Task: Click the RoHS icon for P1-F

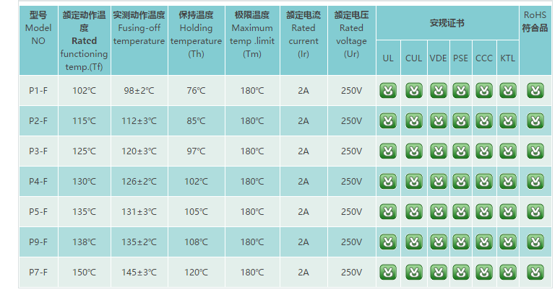Action: pos(535,90)
